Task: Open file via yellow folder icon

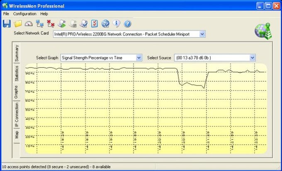Action: click(17, 24)
